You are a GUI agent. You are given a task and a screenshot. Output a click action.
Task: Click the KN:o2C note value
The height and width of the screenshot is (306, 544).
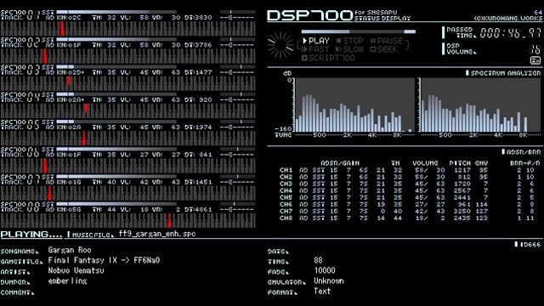point(69,17)
